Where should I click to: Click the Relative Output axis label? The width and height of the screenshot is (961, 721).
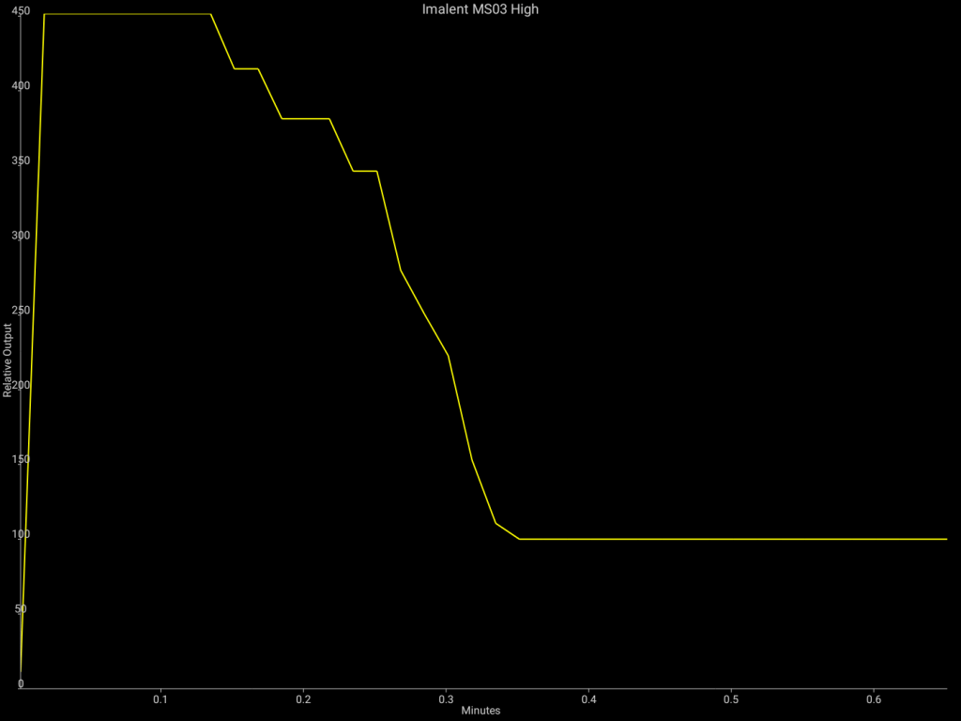(8, 360)
